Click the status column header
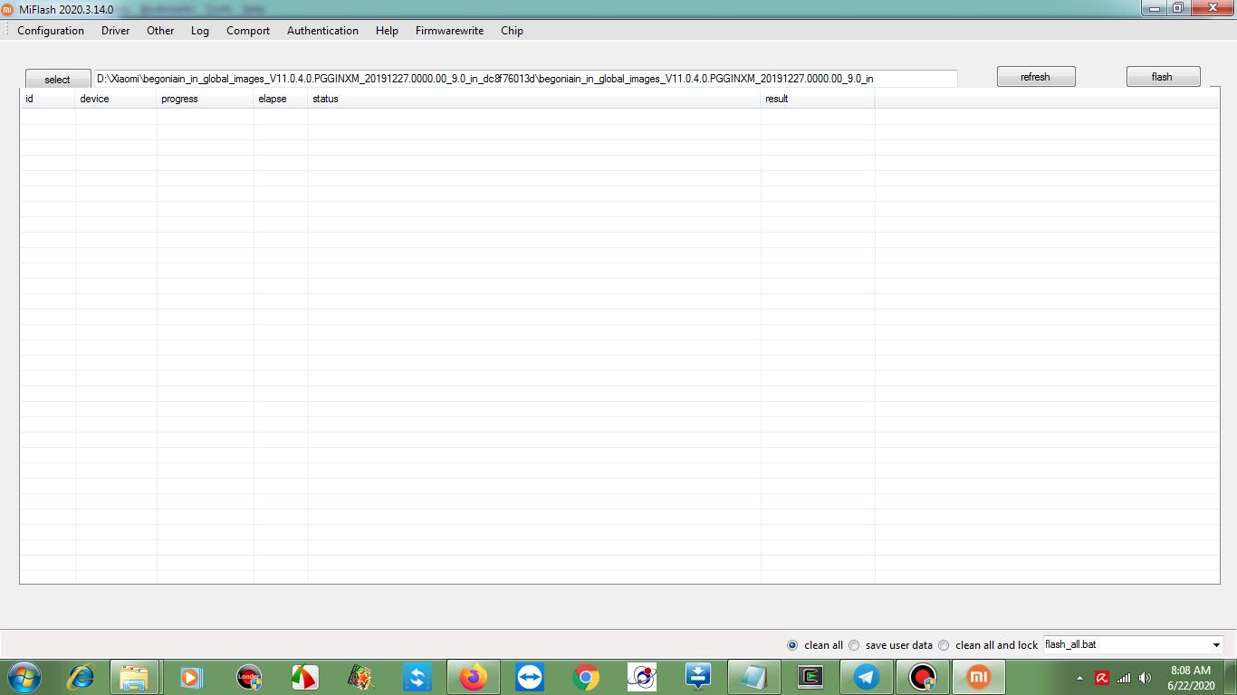Image resolution: width=1237 pixels, height=695 pixels. (534, 99)
